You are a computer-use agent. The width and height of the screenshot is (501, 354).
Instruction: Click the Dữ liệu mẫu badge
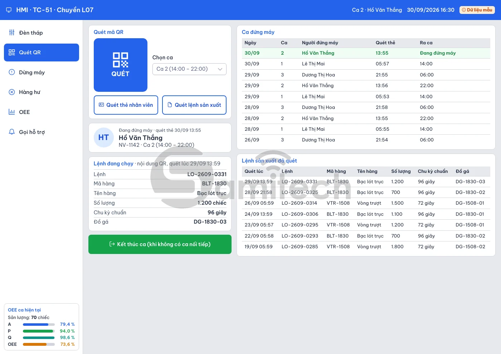coord(477,10)
